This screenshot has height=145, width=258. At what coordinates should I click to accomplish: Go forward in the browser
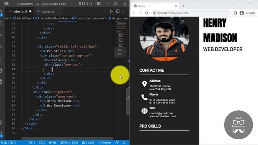click(x=140, y=13)
